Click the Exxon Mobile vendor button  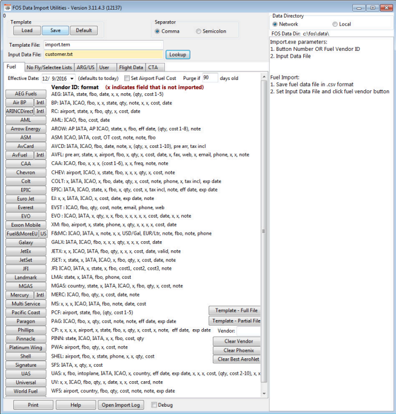26,225
